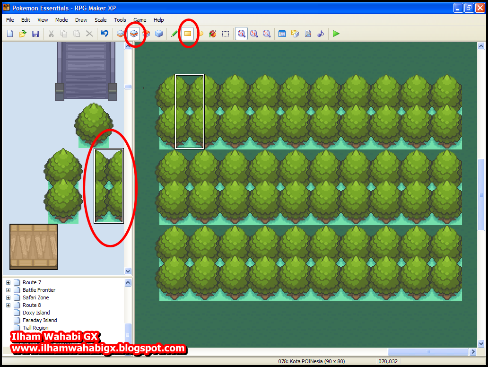Click the '070,032' coordinates in the status bar
The image size is (488, 367).
click(x=388, y=361)
